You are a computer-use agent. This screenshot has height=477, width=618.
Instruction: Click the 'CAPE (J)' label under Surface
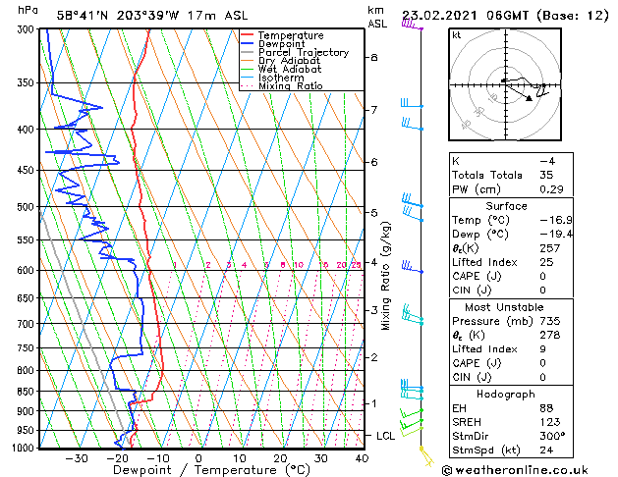pyautogui.click(x=477, y=276)
